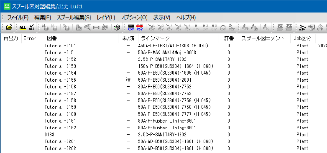Click the pencil SP edit icon
Image resolution: width=327 pixels, height=153 pixels.
(245, 28)
